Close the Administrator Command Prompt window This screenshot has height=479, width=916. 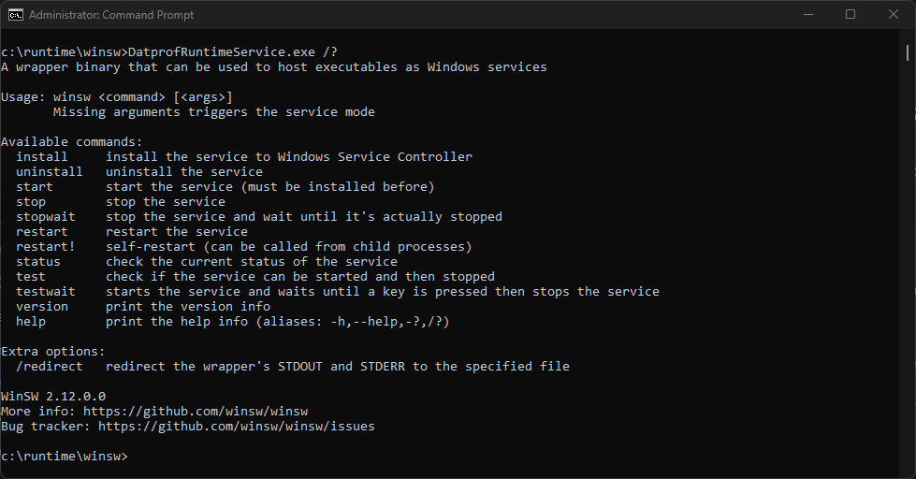point(894,15)
